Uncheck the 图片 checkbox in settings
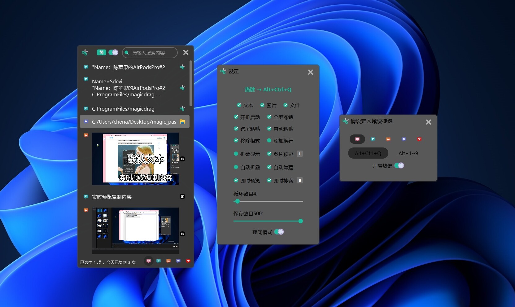This screenshot has height=307, width=515. [262, 105]
